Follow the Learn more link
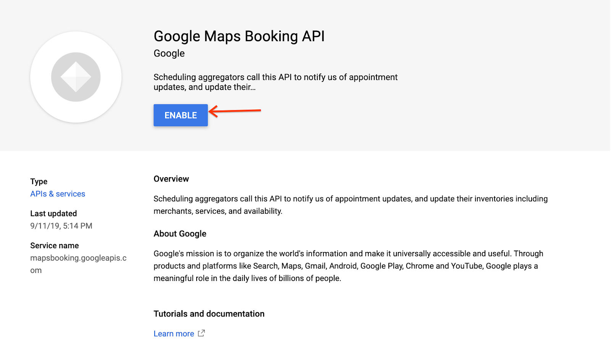Image resolution: width=611 pixels, height=350 pixels. tap(174, 333)
